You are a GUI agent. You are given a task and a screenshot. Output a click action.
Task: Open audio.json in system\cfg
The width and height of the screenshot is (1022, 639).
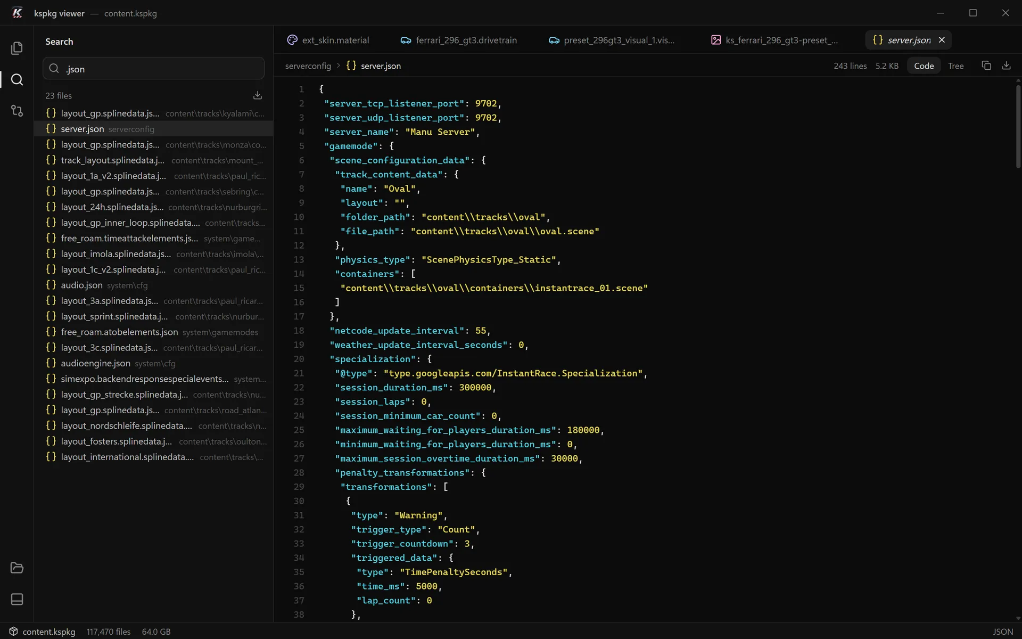pyautogui.click(x=153, y=285)
